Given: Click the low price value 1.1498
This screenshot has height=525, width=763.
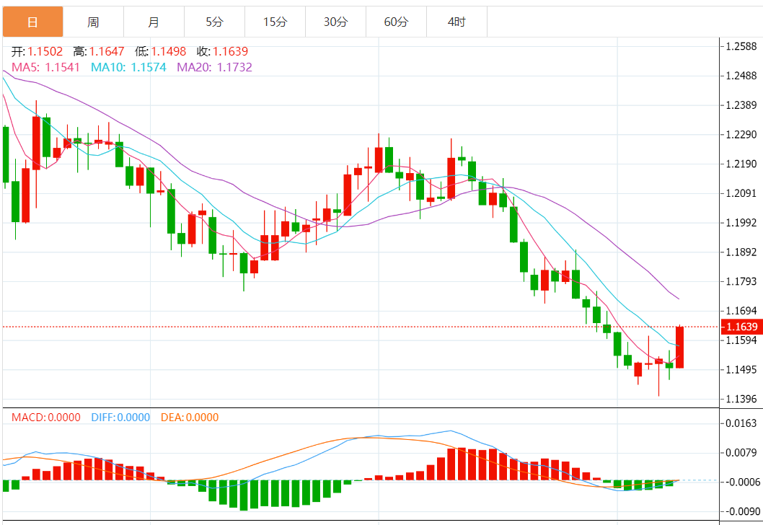Looking at the screenshot, I should (169, 52).
